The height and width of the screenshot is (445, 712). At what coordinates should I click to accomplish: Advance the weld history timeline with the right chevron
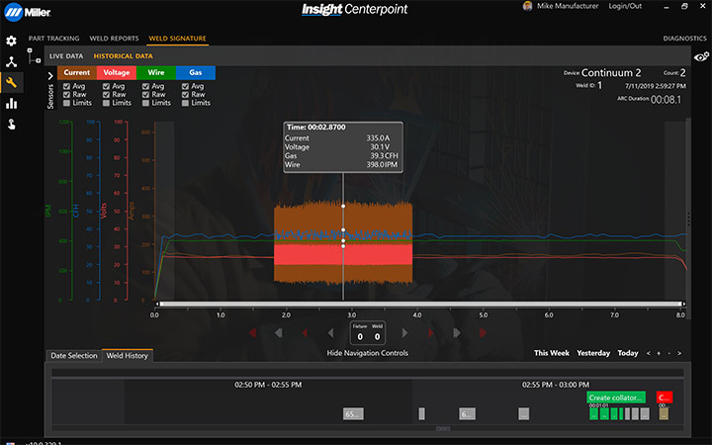(x=679, y=353)
